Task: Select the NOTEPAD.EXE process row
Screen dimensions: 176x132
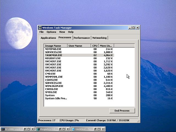Action: pyautogui.click(x=79, y=49)
